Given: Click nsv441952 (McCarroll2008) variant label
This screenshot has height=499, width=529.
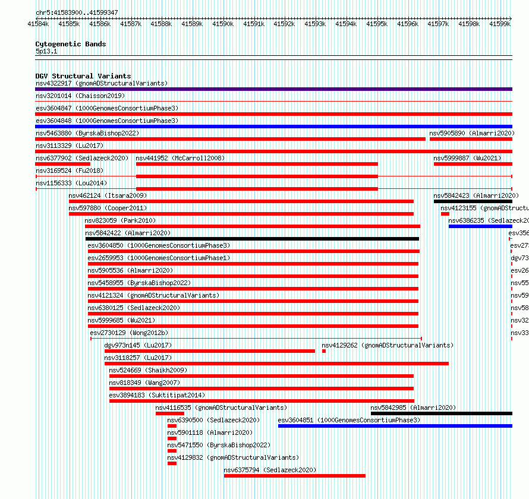Looking at the screenshot, I should [180, 158].
